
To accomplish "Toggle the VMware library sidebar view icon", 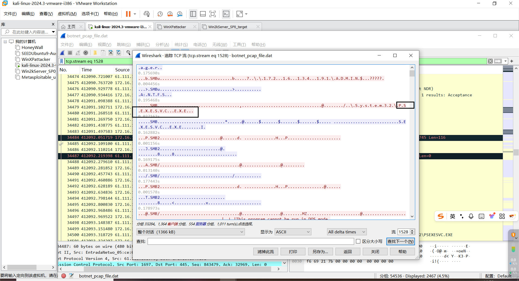I will click(x=193, y=14).
